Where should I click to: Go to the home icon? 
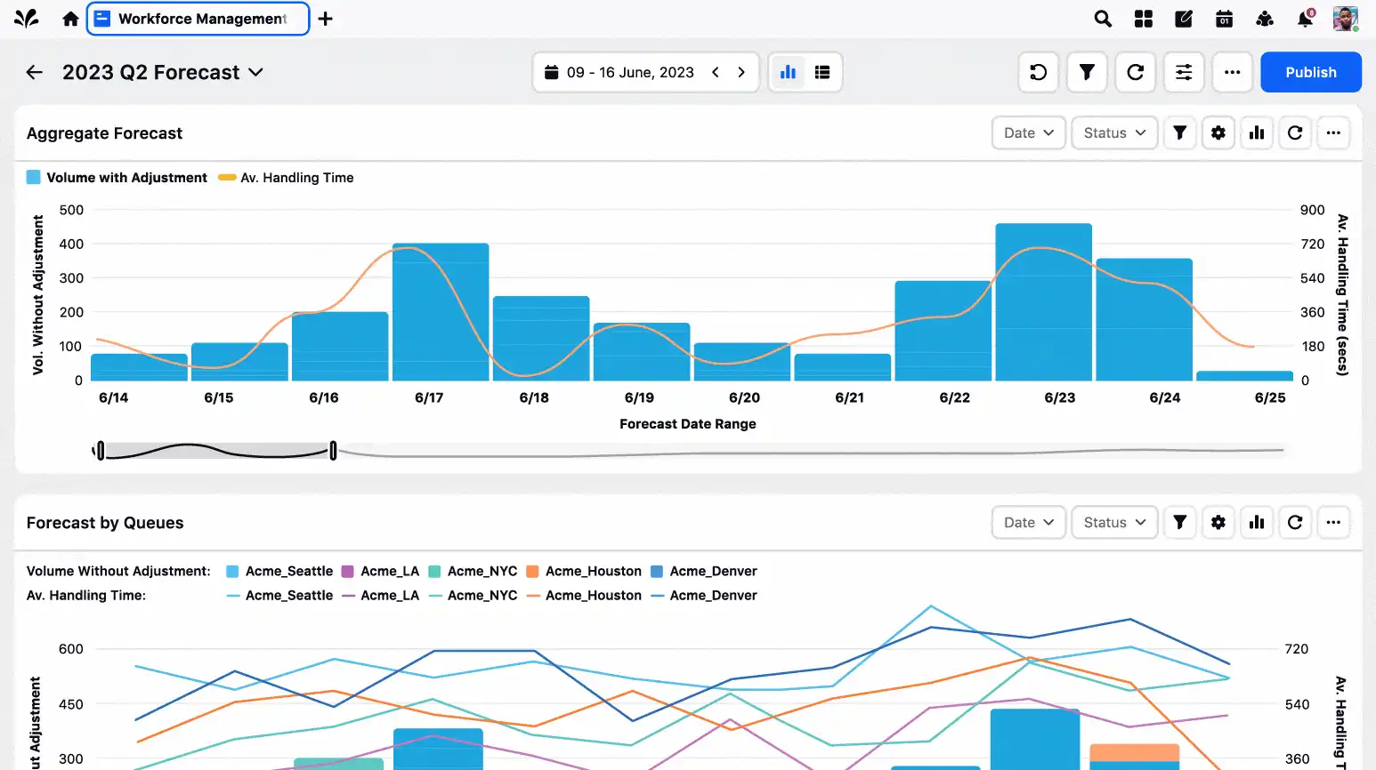point(70,19)
